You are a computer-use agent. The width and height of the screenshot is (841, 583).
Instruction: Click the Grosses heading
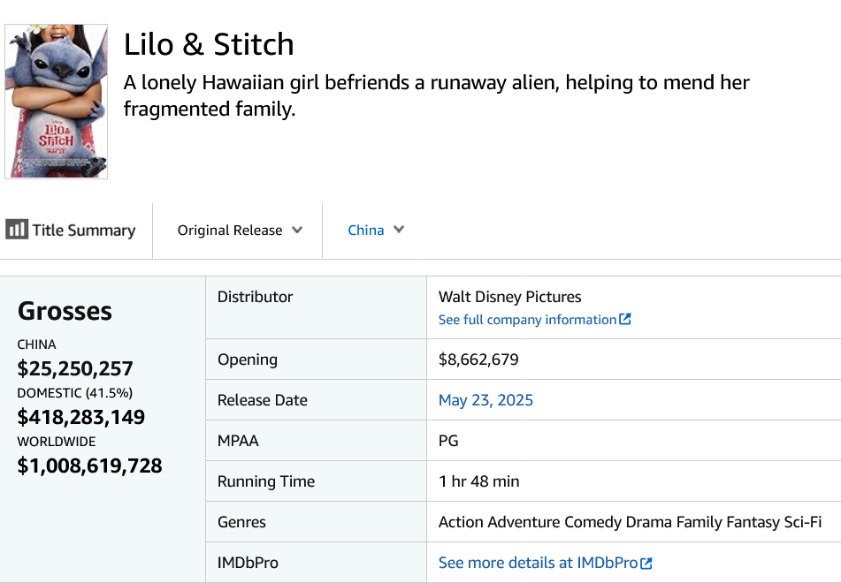tap(65, 311)
